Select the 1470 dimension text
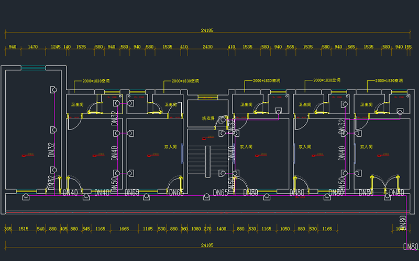The image size is (419, 261). coord(32,48)
